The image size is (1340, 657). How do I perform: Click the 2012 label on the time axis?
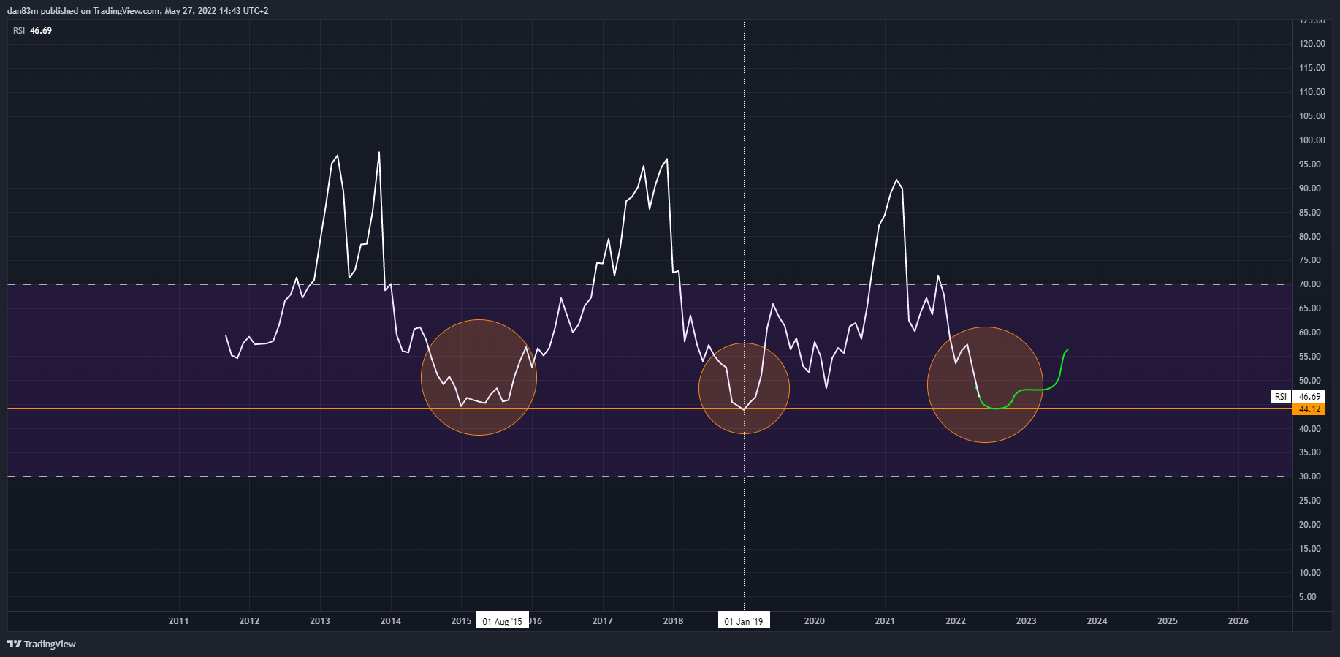click(x=249, y=621)
